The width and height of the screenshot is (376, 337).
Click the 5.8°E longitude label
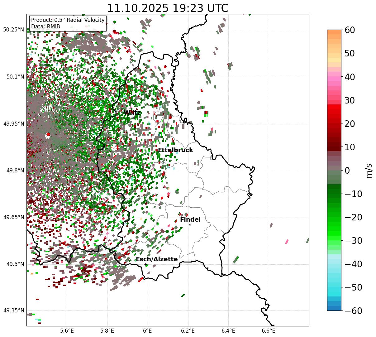(x=107, y=331)
